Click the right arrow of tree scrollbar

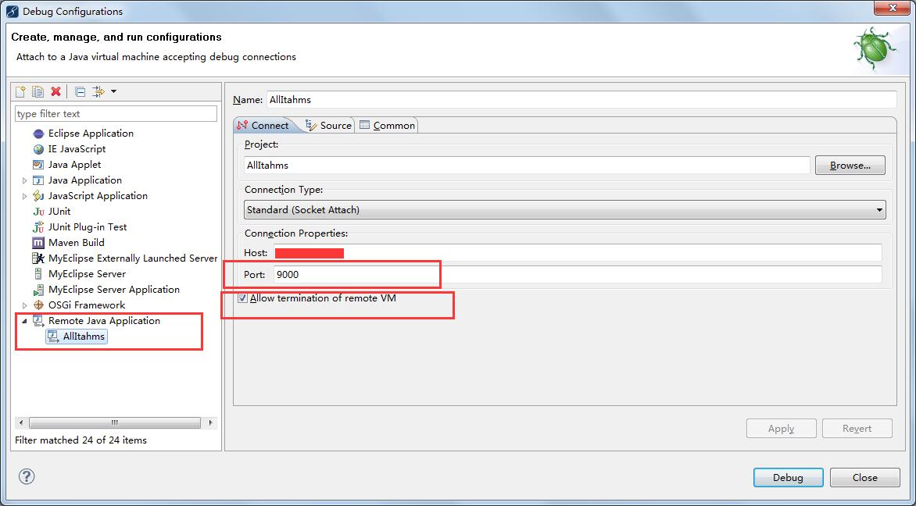[211, 422]
